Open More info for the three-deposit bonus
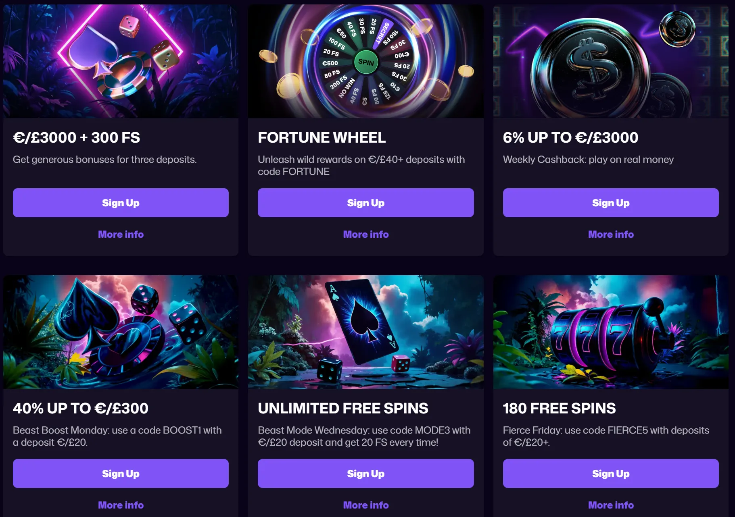The image size is (735, 517). coord(121,234)
